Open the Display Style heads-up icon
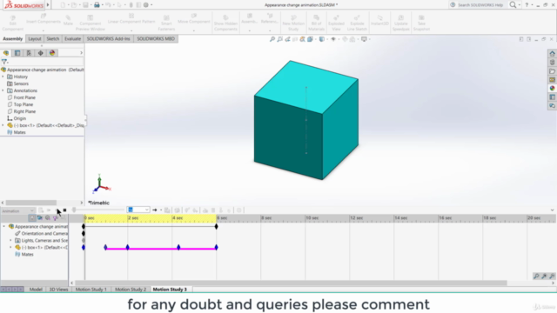 click(x=322, y=39)
